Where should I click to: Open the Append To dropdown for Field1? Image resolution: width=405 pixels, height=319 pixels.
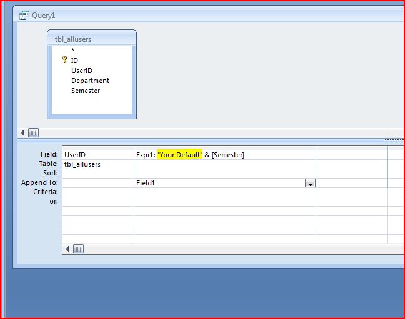310,183
